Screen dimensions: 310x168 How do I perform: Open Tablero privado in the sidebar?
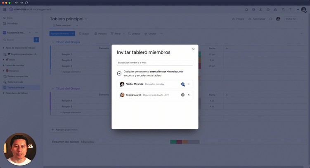[16, 82]
